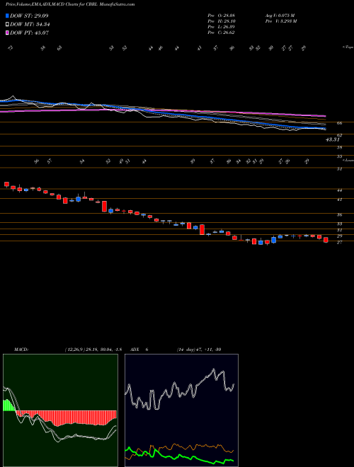
Task: Click the 27 price axis label
Action: click(339, 243)
